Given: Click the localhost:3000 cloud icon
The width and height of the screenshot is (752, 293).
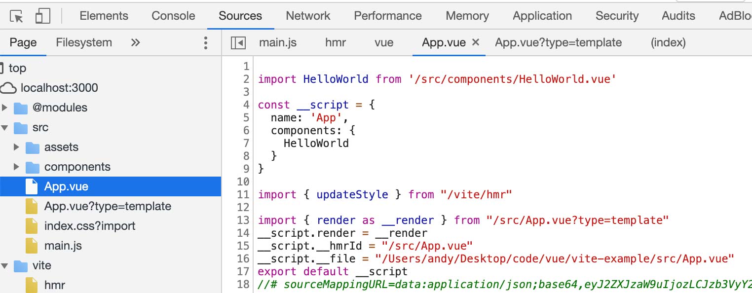Looking at the screenshot, I should (8, 88).
